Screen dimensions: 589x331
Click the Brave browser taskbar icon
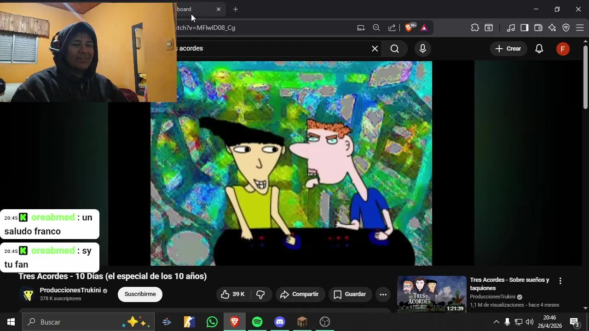(x=235, y=322)
